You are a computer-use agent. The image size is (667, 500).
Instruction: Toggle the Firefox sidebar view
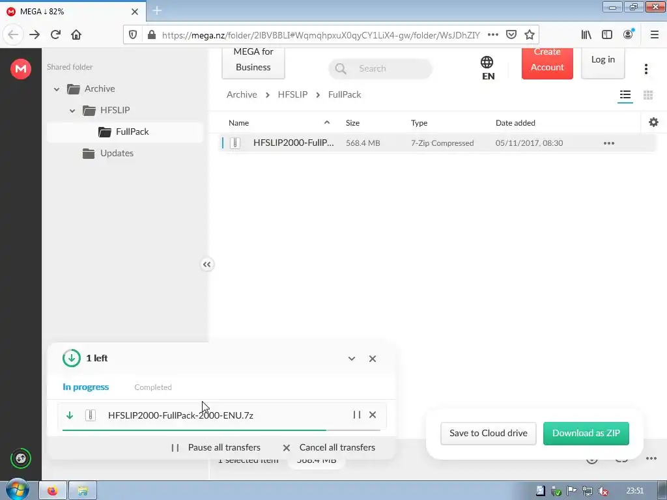606,35
